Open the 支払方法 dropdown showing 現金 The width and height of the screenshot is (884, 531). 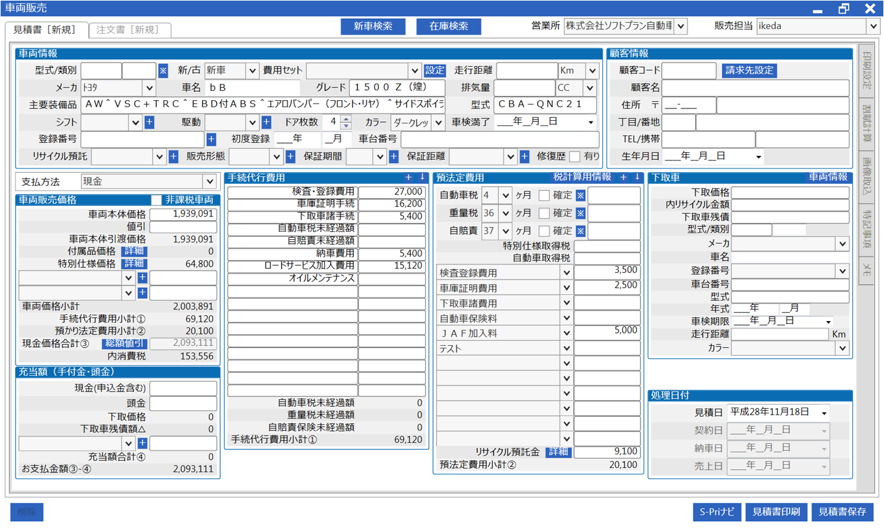tap(210, 183)
